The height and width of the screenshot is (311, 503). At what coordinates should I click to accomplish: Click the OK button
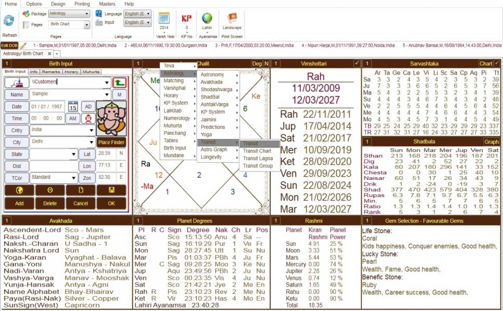tap(111, 203)
